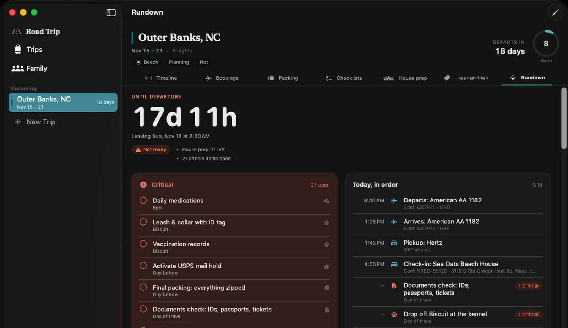Mark Vaccination records as done
568x328 pixels.
(143, 244)
